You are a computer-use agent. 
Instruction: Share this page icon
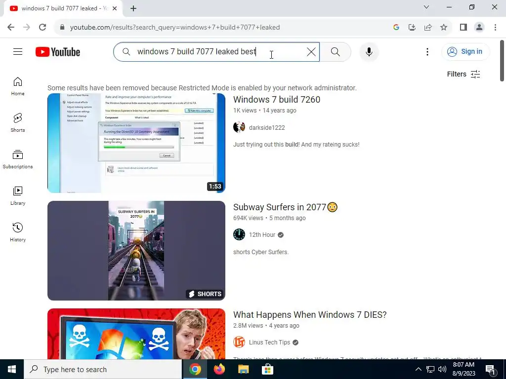428,27
